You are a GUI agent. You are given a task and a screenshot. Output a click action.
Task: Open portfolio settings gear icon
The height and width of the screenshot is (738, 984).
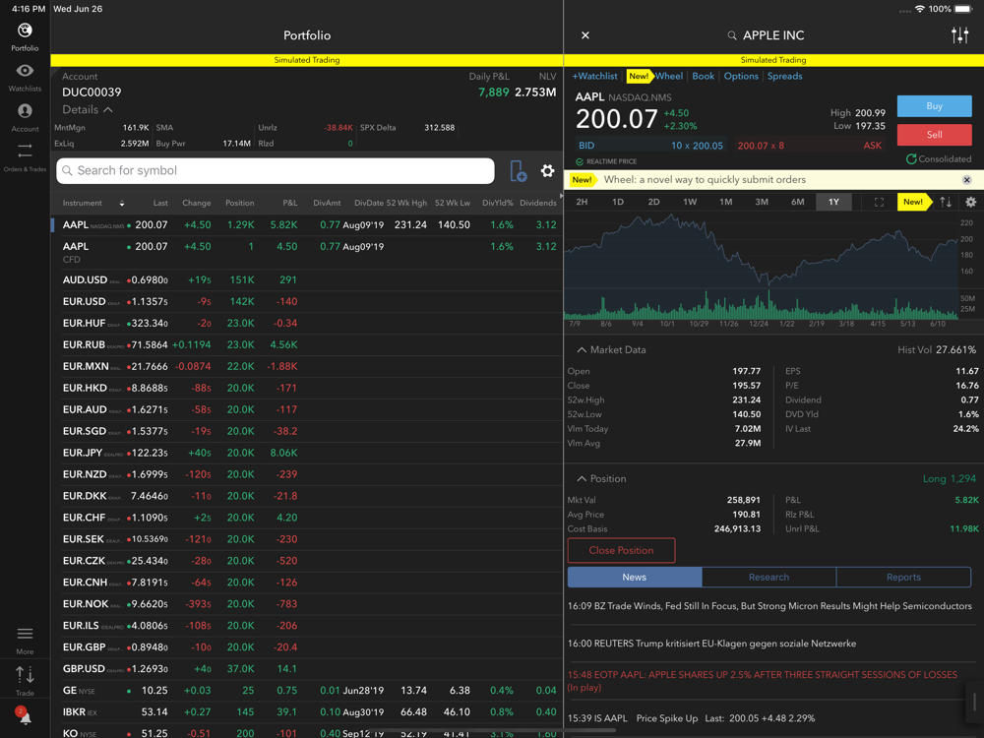click(548, 171)
